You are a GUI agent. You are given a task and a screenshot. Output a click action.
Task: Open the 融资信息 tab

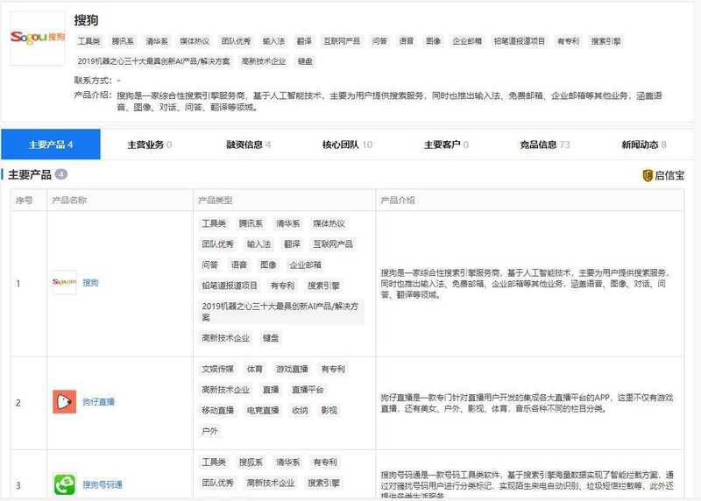pyautogui.click(x=249, y=145)
